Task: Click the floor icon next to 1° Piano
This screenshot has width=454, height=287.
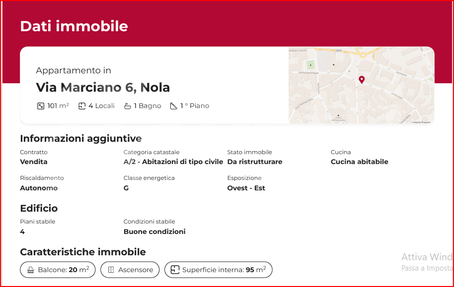Action: click(x=172, y=106)
